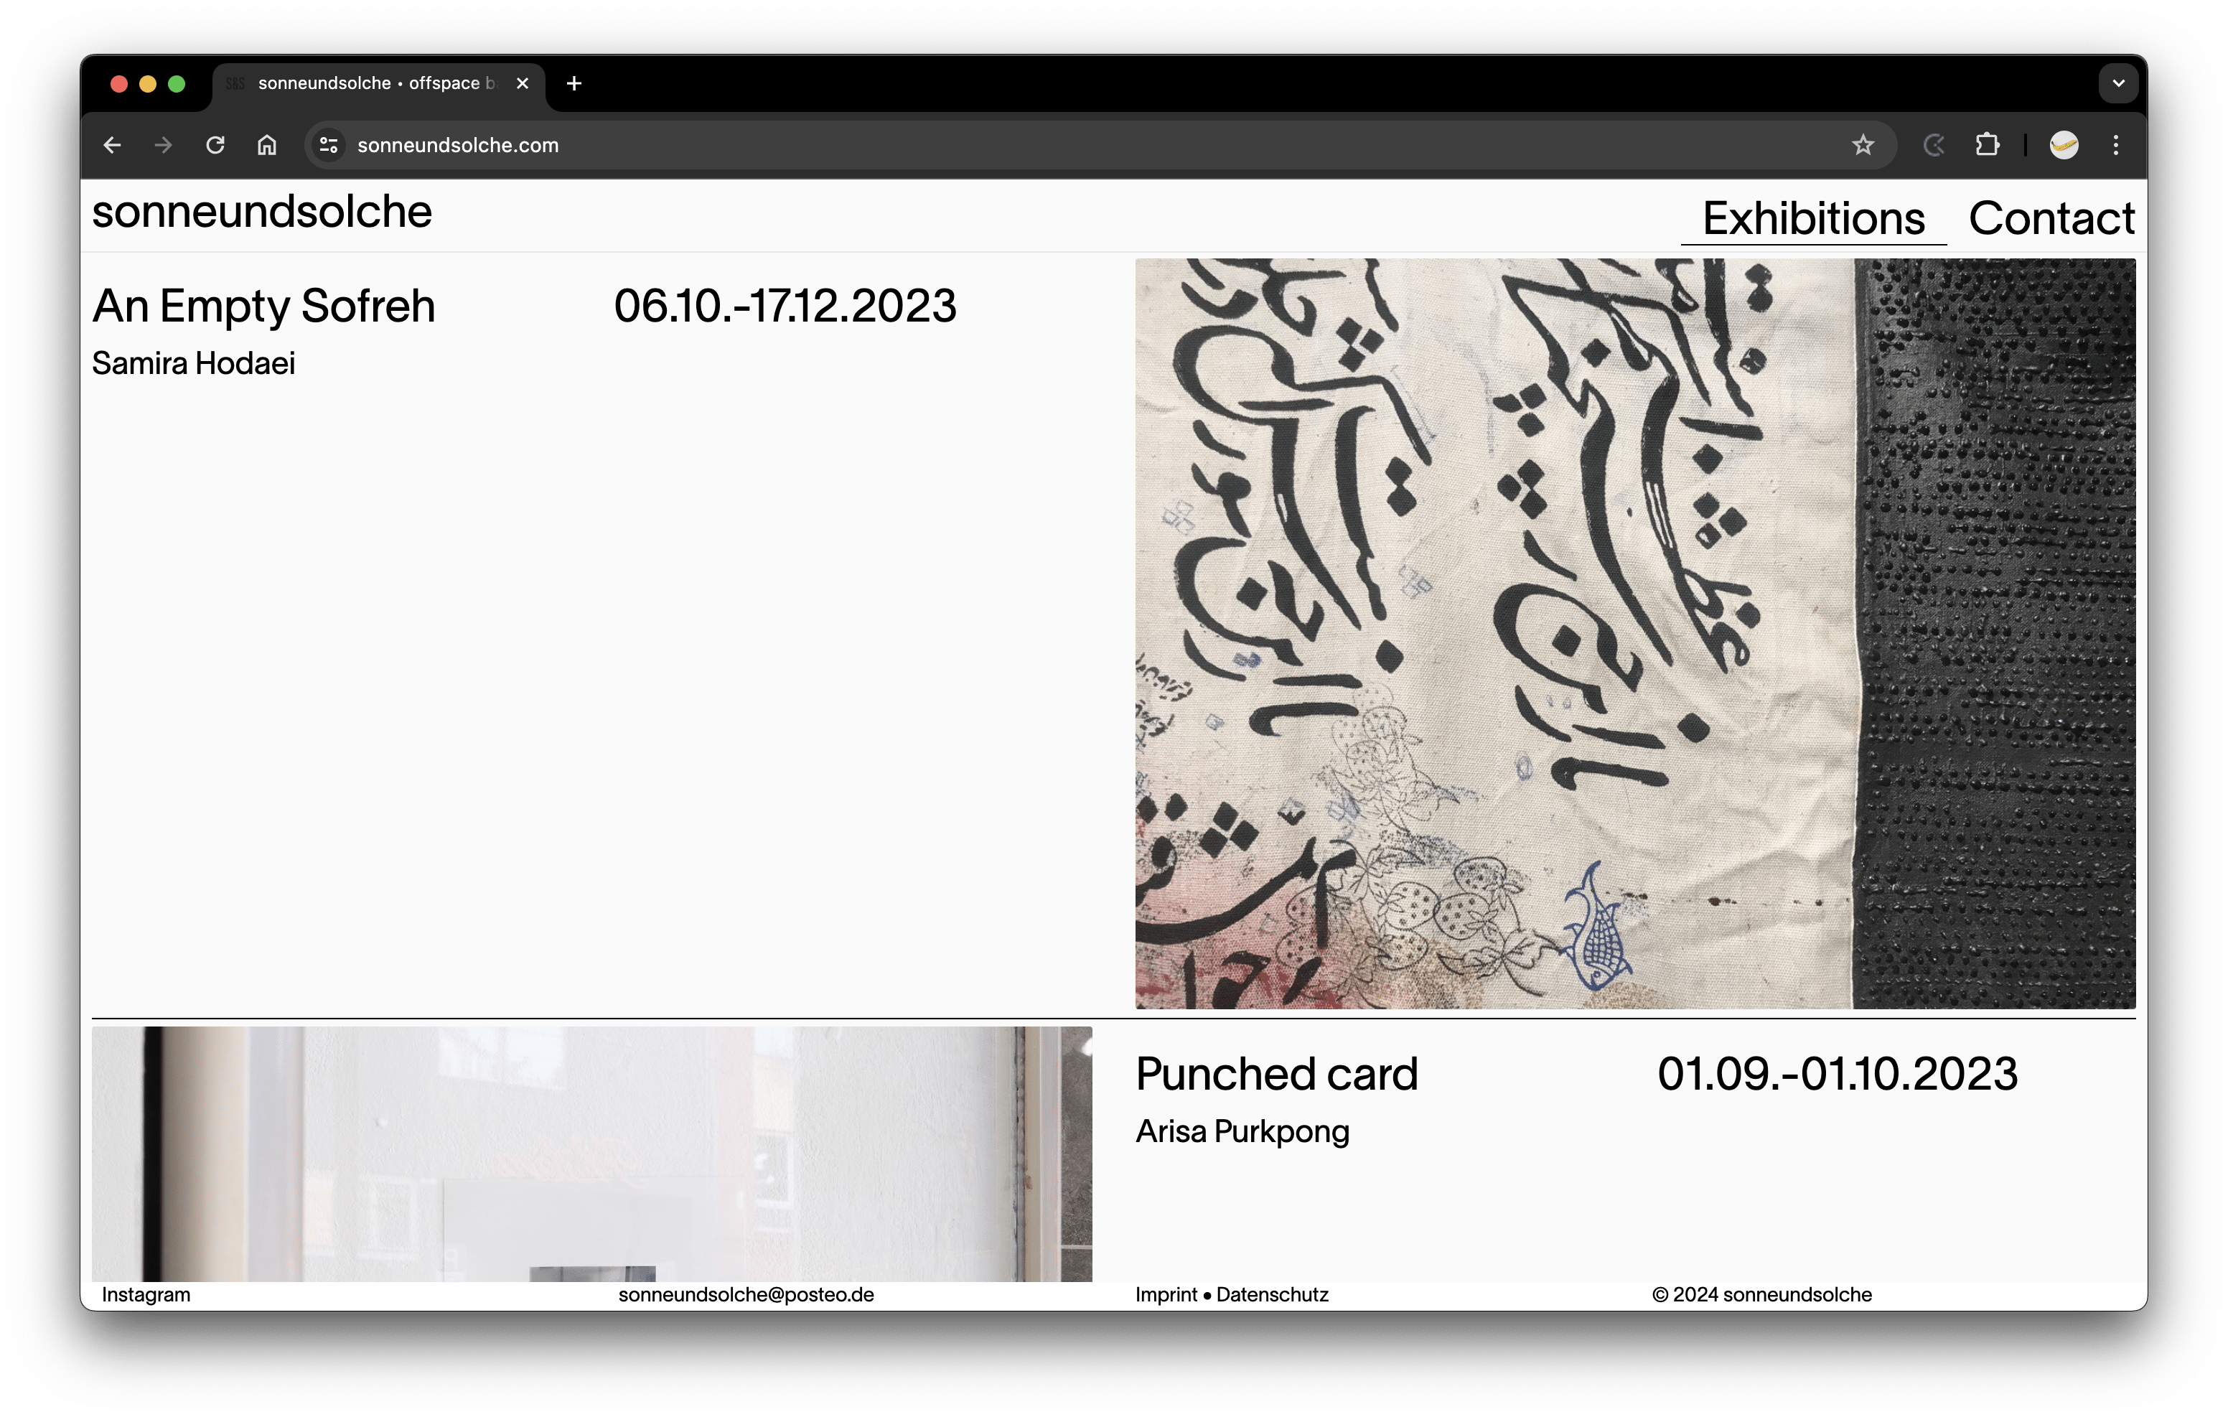This screenshot has width=2228, height=1417.
Task: Open the Contact menu item
Action: click(x=2051, y=218)
